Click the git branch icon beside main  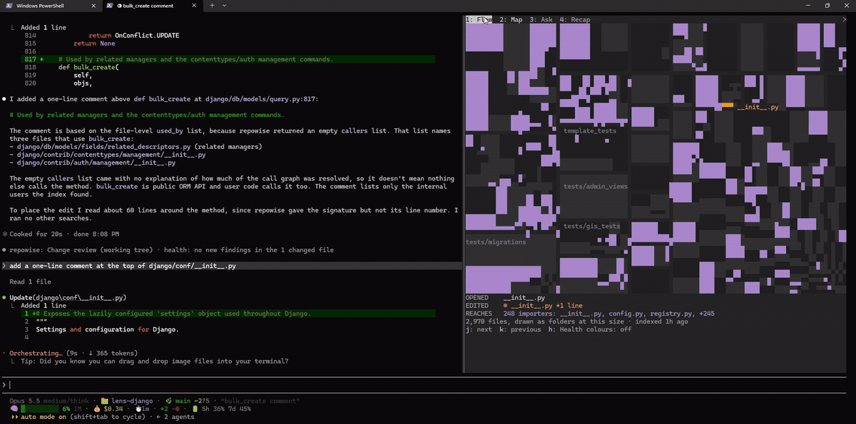tap(168, 400)
